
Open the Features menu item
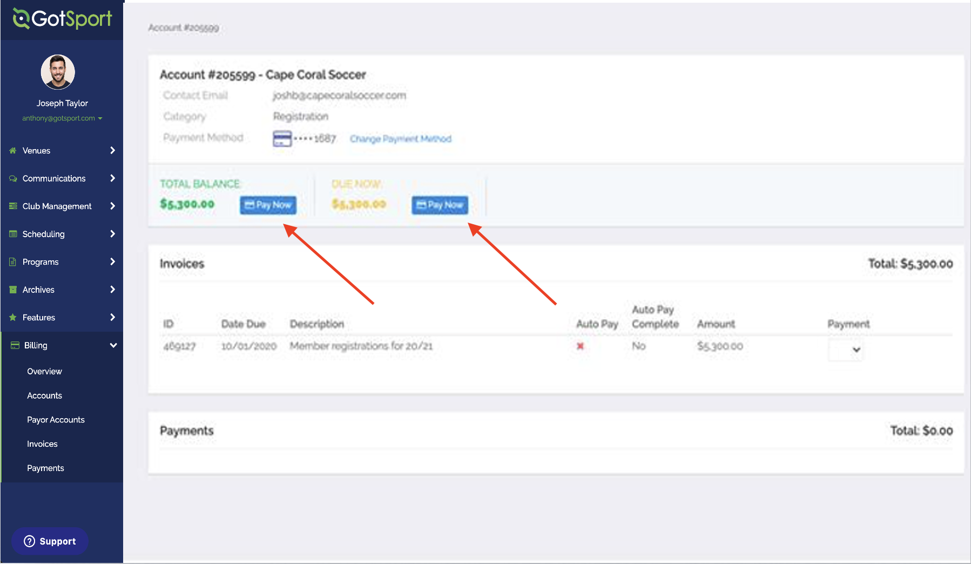[62, 318]
